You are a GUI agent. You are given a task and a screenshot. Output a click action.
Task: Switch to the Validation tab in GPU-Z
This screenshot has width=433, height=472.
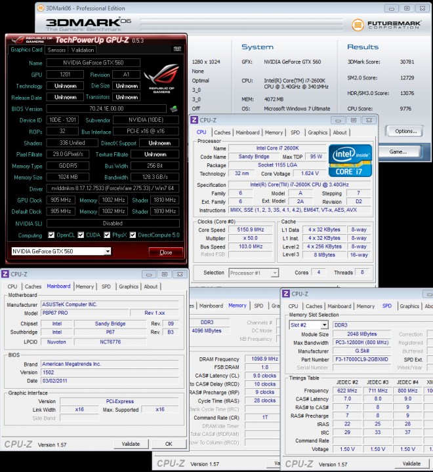click(x=83, y=50)
